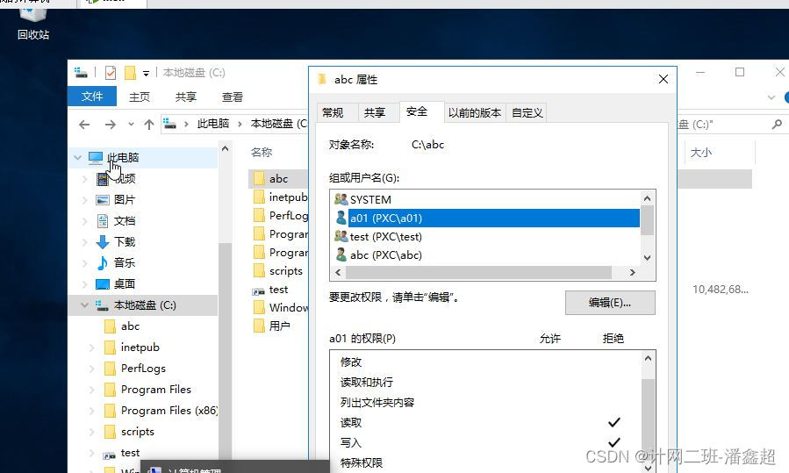Click the 大小 column header
Viewport: 789px width, 473px height.
701,152
